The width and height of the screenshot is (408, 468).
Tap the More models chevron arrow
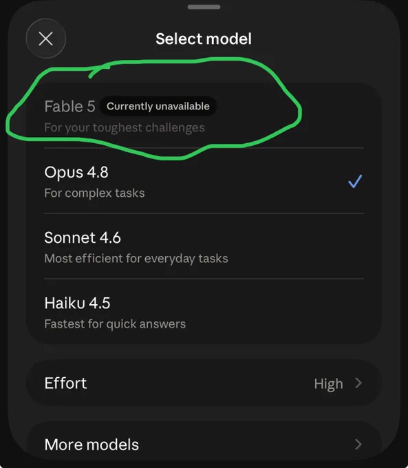coord(358,445)
